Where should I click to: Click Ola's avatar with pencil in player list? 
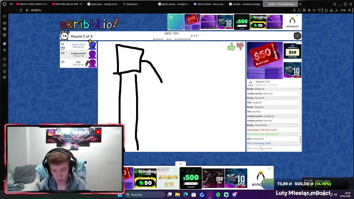[92, 63]
